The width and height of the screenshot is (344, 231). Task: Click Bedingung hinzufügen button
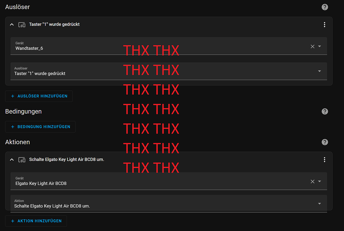pos(40,126)
